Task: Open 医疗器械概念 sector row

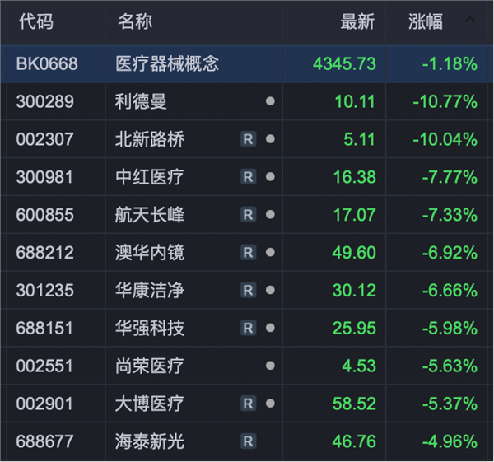Action: pyautogui.click(x=167, y=63)
